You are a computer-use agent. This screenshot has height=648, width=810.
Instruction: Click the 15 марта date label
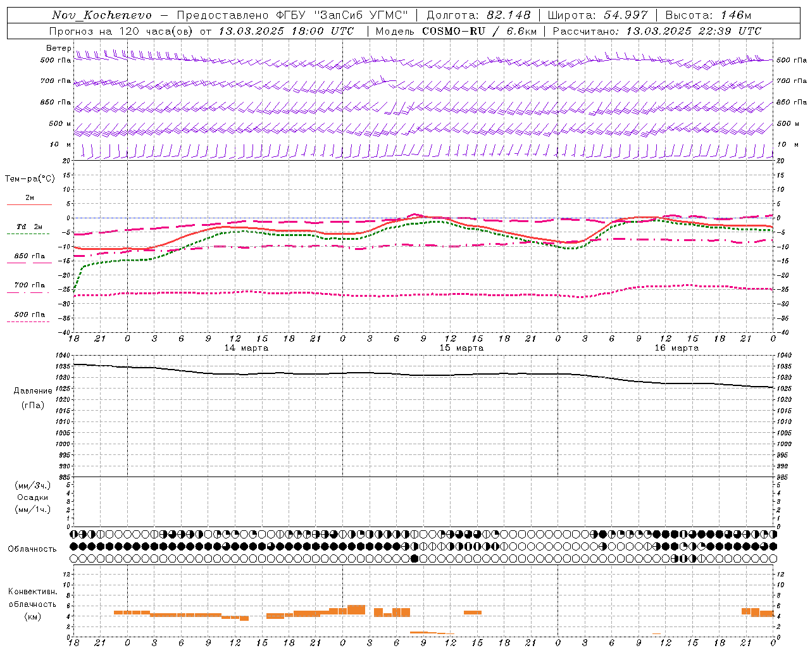[x=461, y=348]
